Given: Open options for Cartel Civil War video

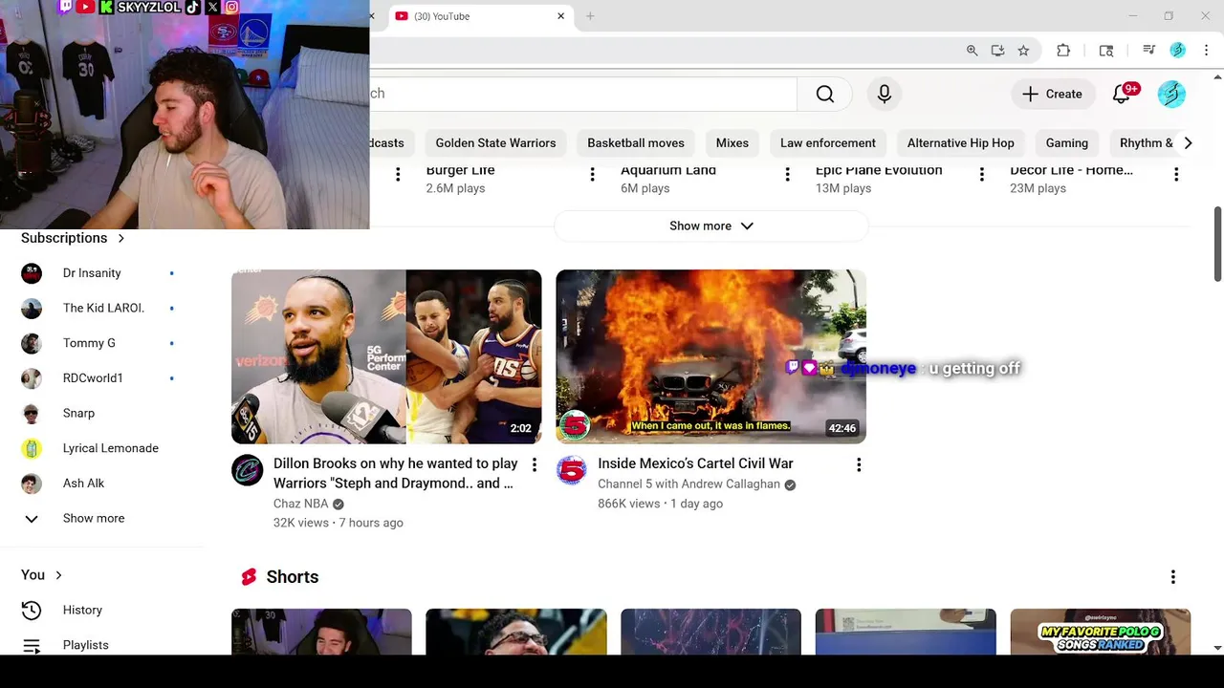Looking at the screenshot, I should click(x=859, y=464).
